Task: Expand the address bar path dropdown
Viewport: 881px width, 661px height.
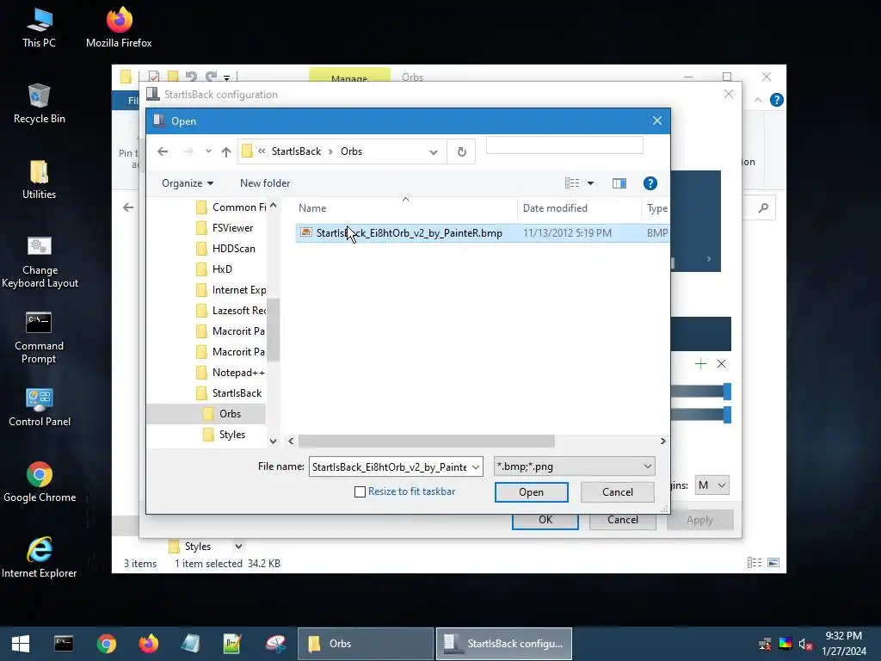Action: pos(434,151)
